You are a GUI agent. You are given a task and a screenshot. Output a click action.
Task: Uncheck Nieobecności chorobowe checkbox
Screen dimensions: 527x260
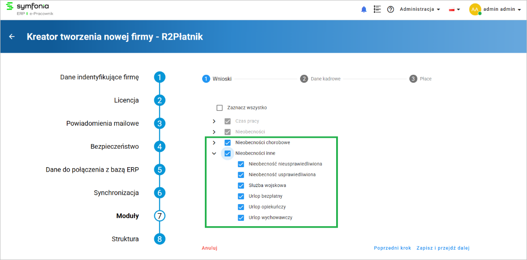pyautogui.click(x=227, y=142)
